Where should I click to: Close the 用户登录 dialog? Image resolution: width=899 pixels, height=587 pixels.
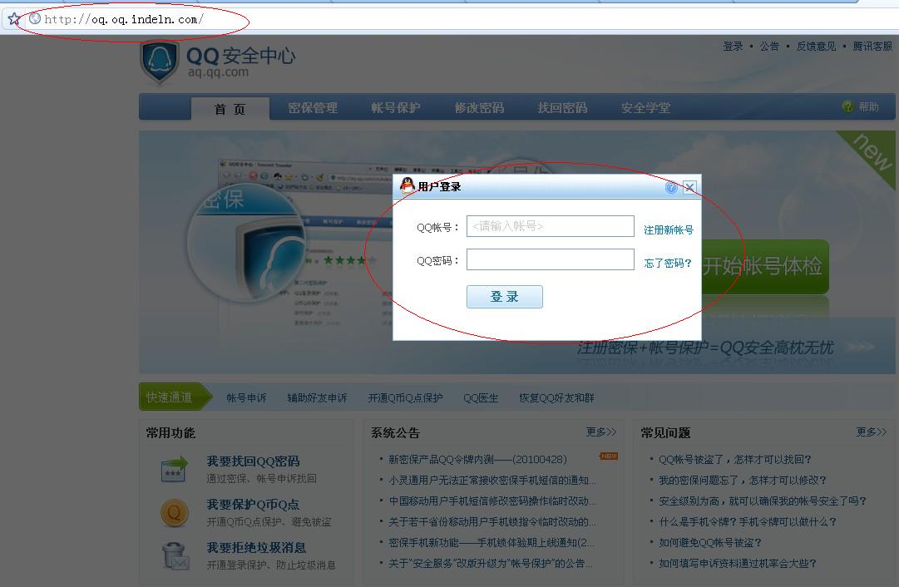tap(689, 187)
